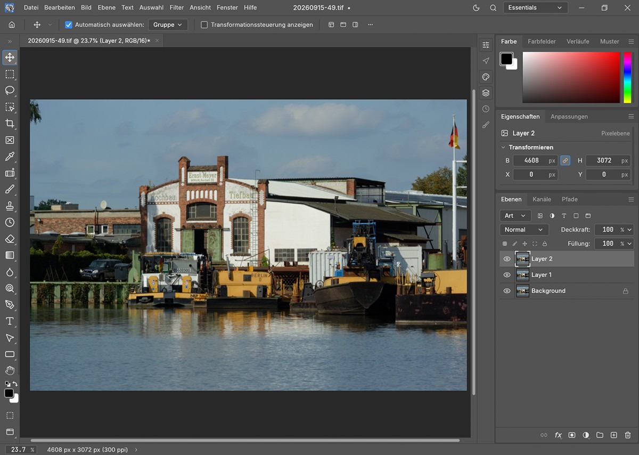Toggle lock all padlock next to Füllung row
This screenshot has height=455, width=639.
click(x=544, y=243)
